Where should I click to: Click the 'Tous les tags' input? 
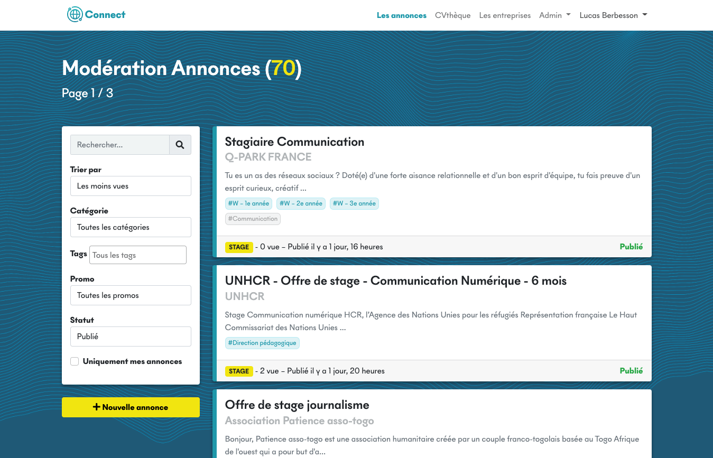point(138,255)
